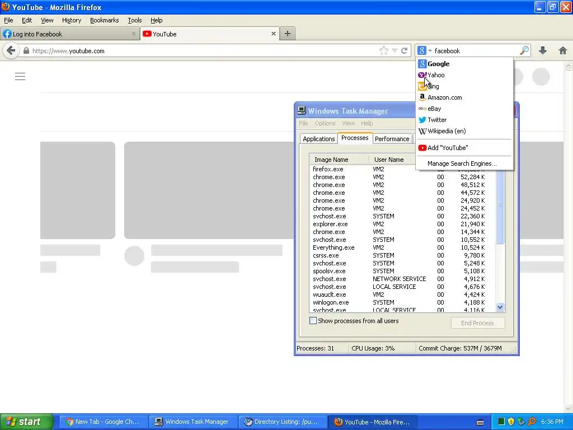
Task: Pick eBay from the search engine list
Action: click(464, 109)
